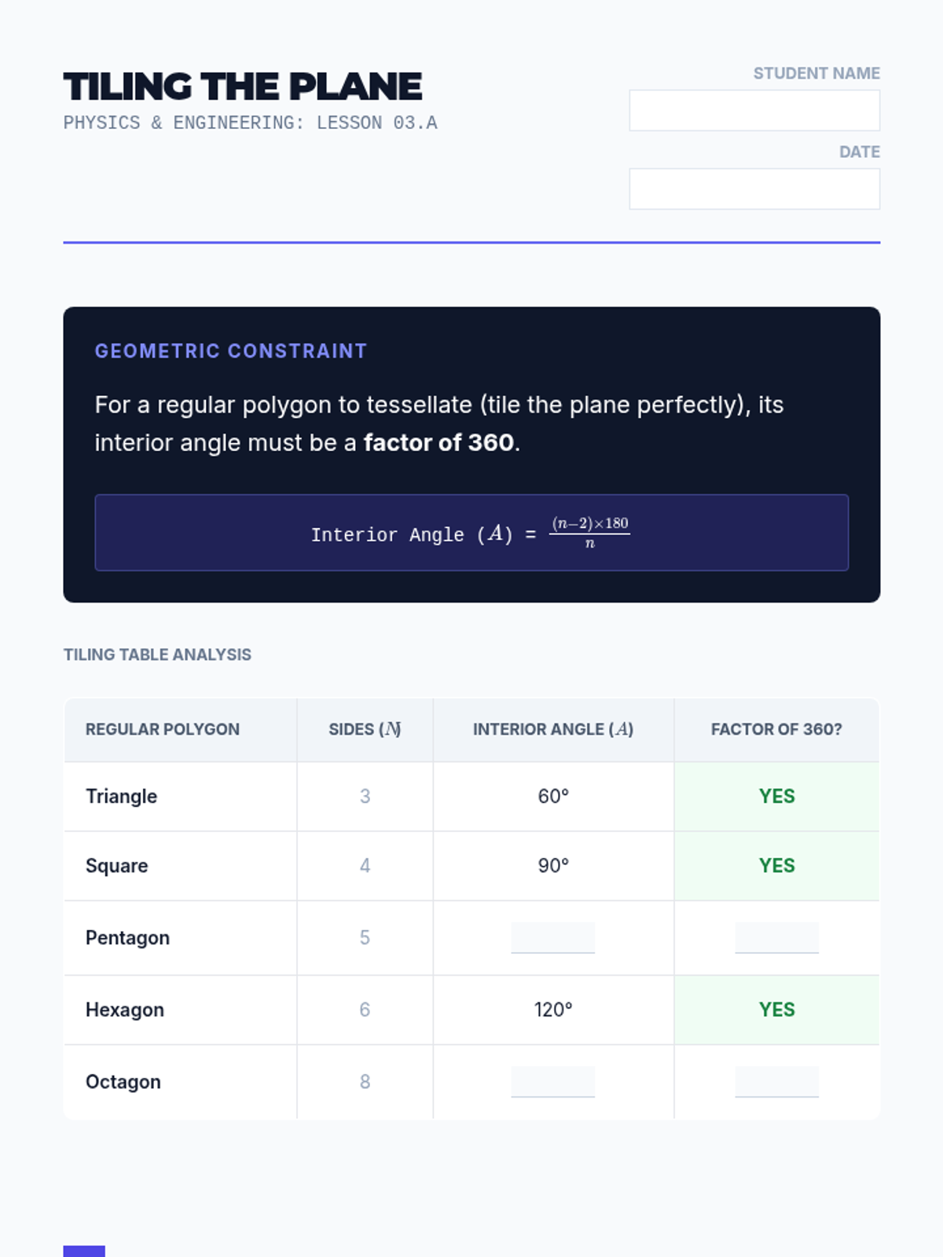Select the Sides (N) column header

365,729
